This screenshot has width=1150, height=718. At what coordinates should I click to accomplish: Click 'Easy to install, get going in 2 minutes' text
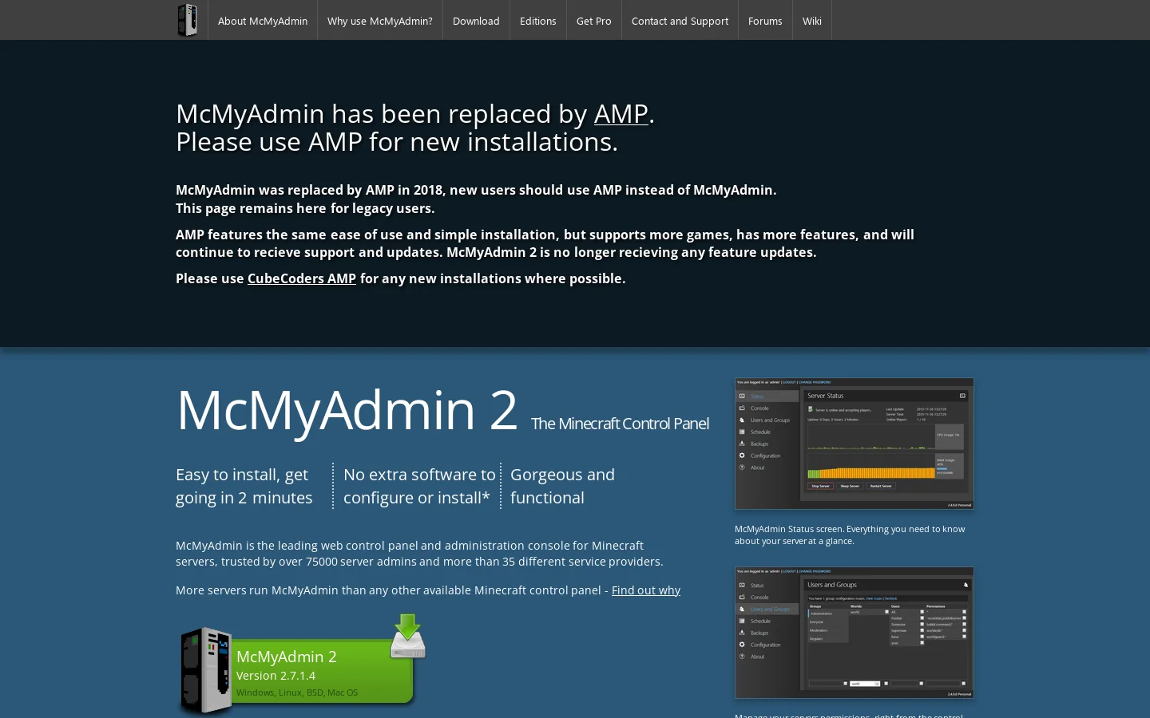point(244,486)
